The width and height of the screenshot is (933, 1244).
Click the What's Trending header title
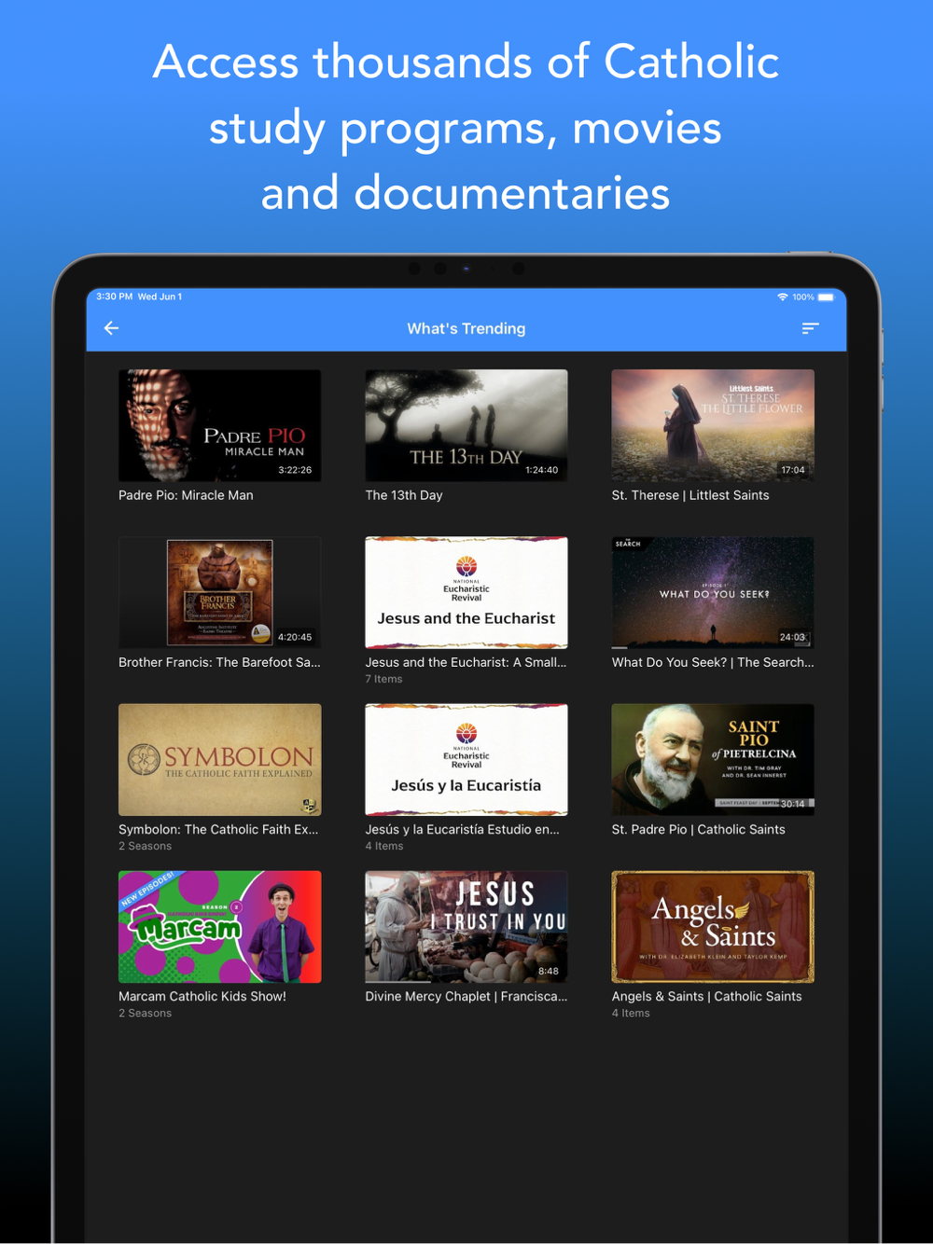click(466, 328)
